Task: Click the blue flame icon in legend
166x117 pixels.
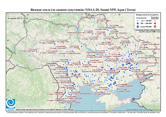Action: (x=138, y=26)
